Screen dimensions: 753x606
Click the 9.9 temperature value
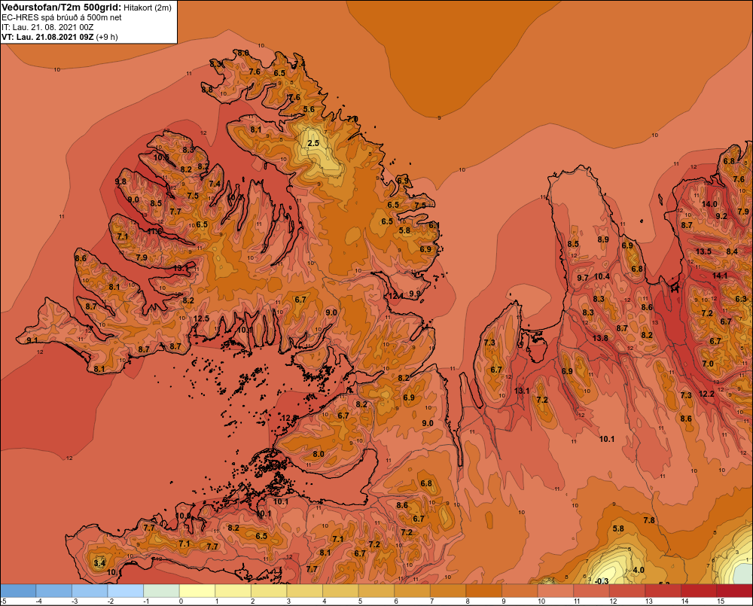(x=414, y=294)
